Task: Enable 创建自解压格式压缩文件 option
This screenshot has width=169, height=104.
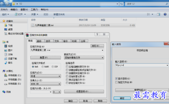Action: point(67,70)
